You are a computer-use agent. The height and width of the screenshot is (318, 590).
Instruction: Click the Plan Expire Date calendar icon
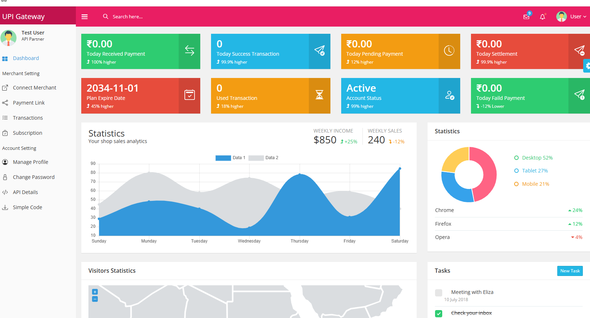[x=189, y=95]
